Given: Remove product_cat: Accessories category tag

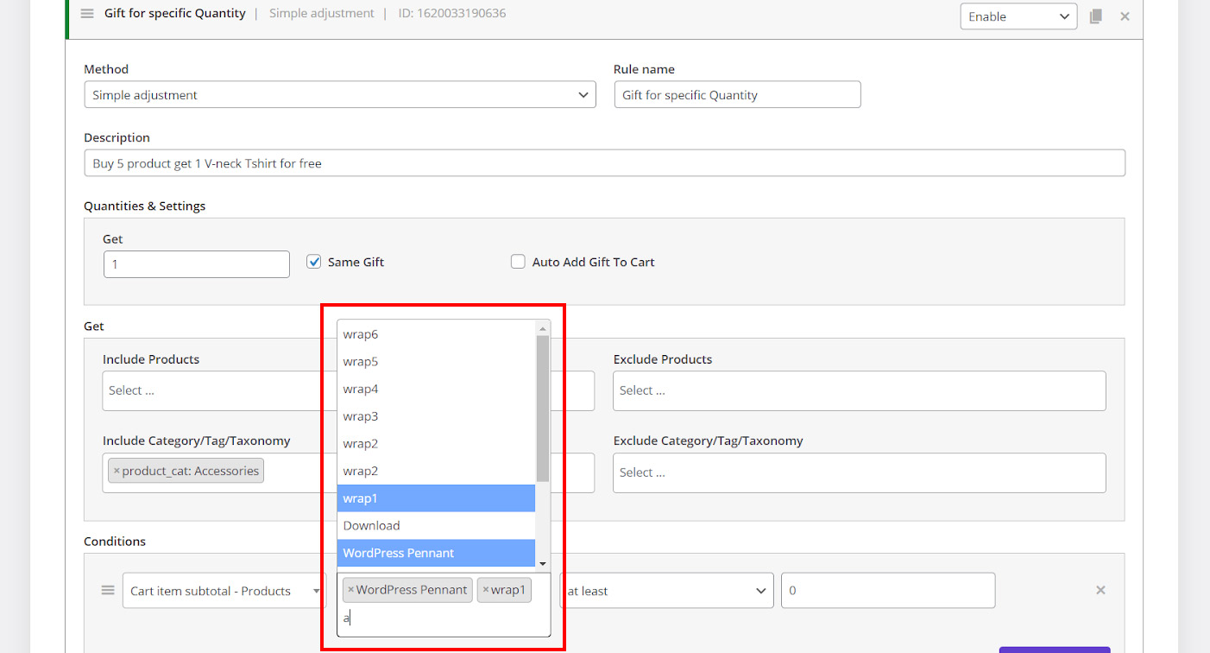Looking at the screenshot, I should (117, 471).
